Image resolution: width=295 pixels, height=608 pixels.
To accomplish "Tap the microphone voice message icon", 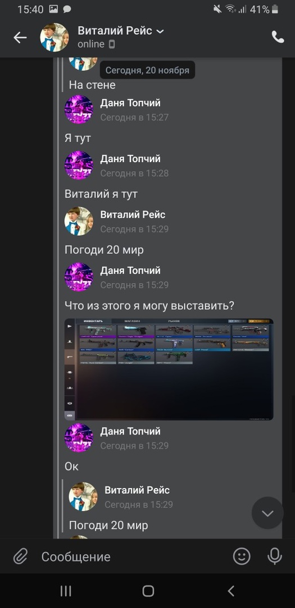I will coord(274,557).
